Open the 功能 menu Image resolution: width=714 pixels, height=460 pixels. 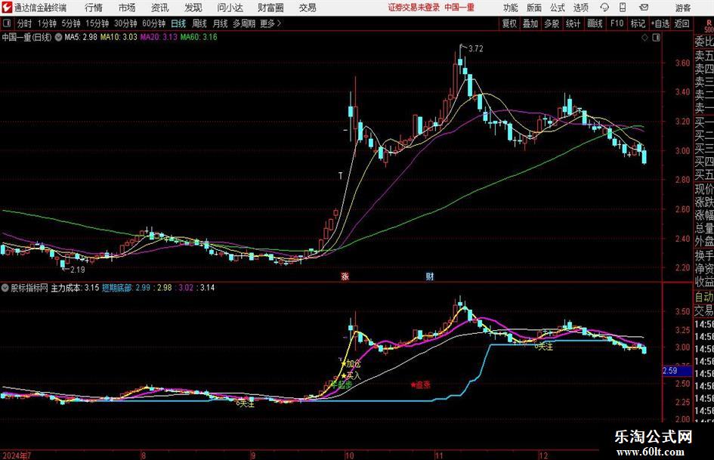pyautogui.click(x=511, y=8)
